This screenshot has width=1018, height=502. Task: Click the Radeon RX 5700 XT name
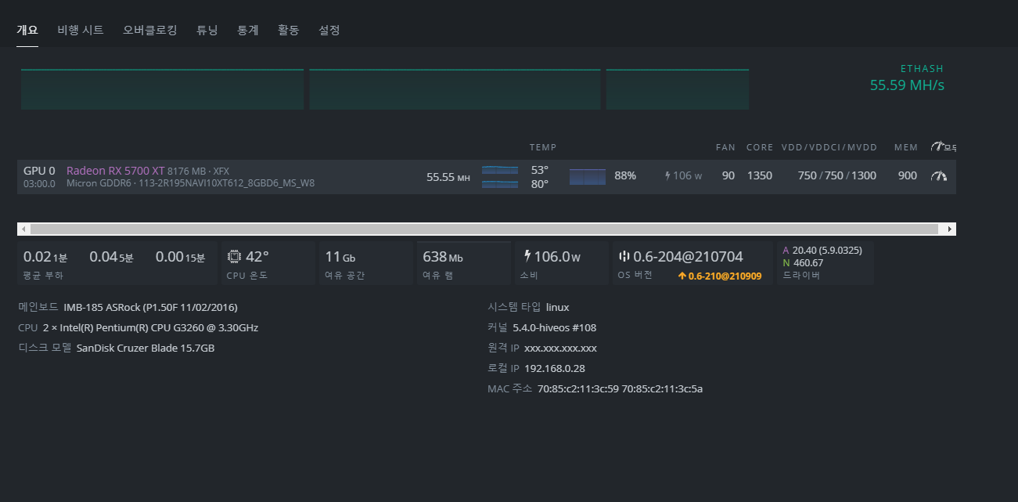pyautogui.click(x=115, y=170)
